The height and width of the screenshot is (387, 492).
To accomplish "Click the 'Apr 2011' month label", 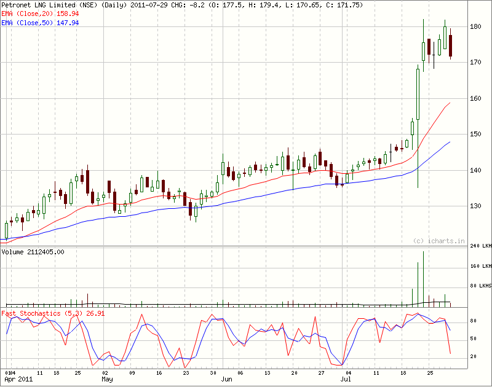I will click(18, 380).
